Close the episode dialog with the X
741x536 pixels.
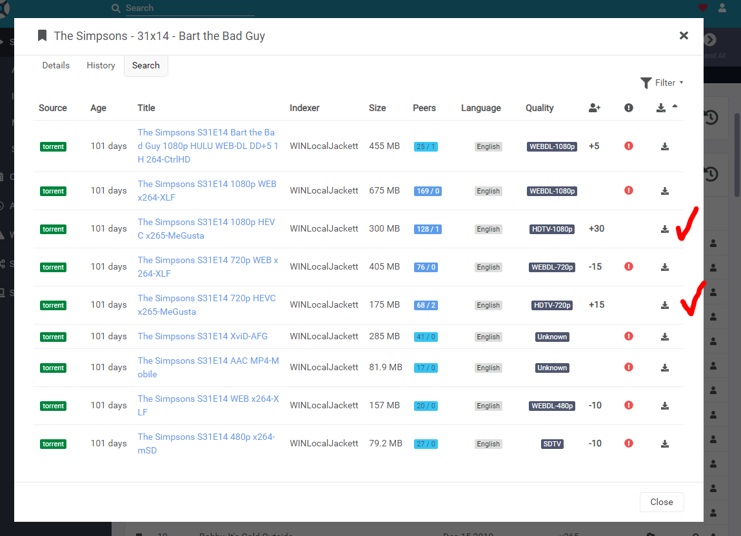684,35
